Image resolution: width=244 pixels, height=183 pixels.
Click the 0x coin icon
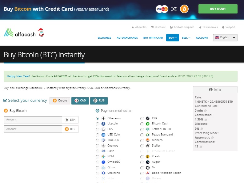148,167
